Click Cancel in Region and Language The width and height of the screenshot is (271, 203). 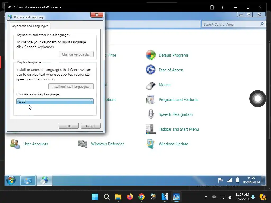click(91, 126)
